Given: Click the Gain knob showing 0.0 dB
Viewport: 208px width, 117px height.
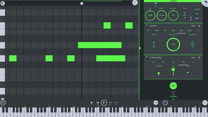Looking at the screenshot, I should tap(150, 15).
